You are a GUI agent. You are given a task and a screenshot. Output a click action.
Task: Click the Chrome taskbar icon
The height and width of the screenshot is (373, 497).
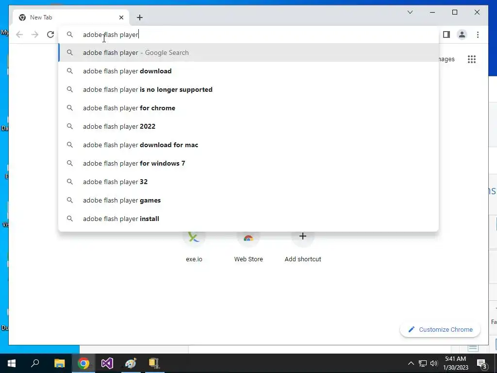click(83, 363)
